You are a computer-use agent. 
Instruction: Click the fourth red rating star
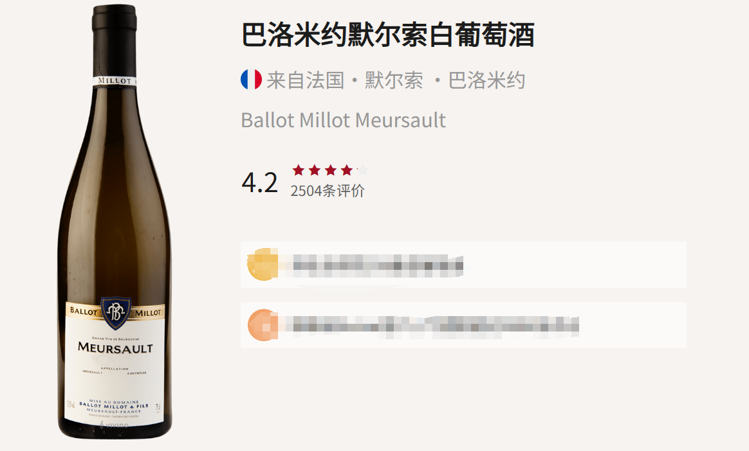coord(347,170)
